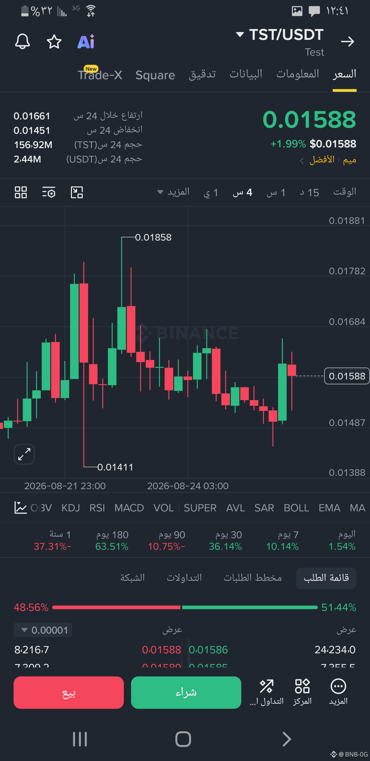Open the AI assistant icon

pyautogui.click(x=86, y=41)
